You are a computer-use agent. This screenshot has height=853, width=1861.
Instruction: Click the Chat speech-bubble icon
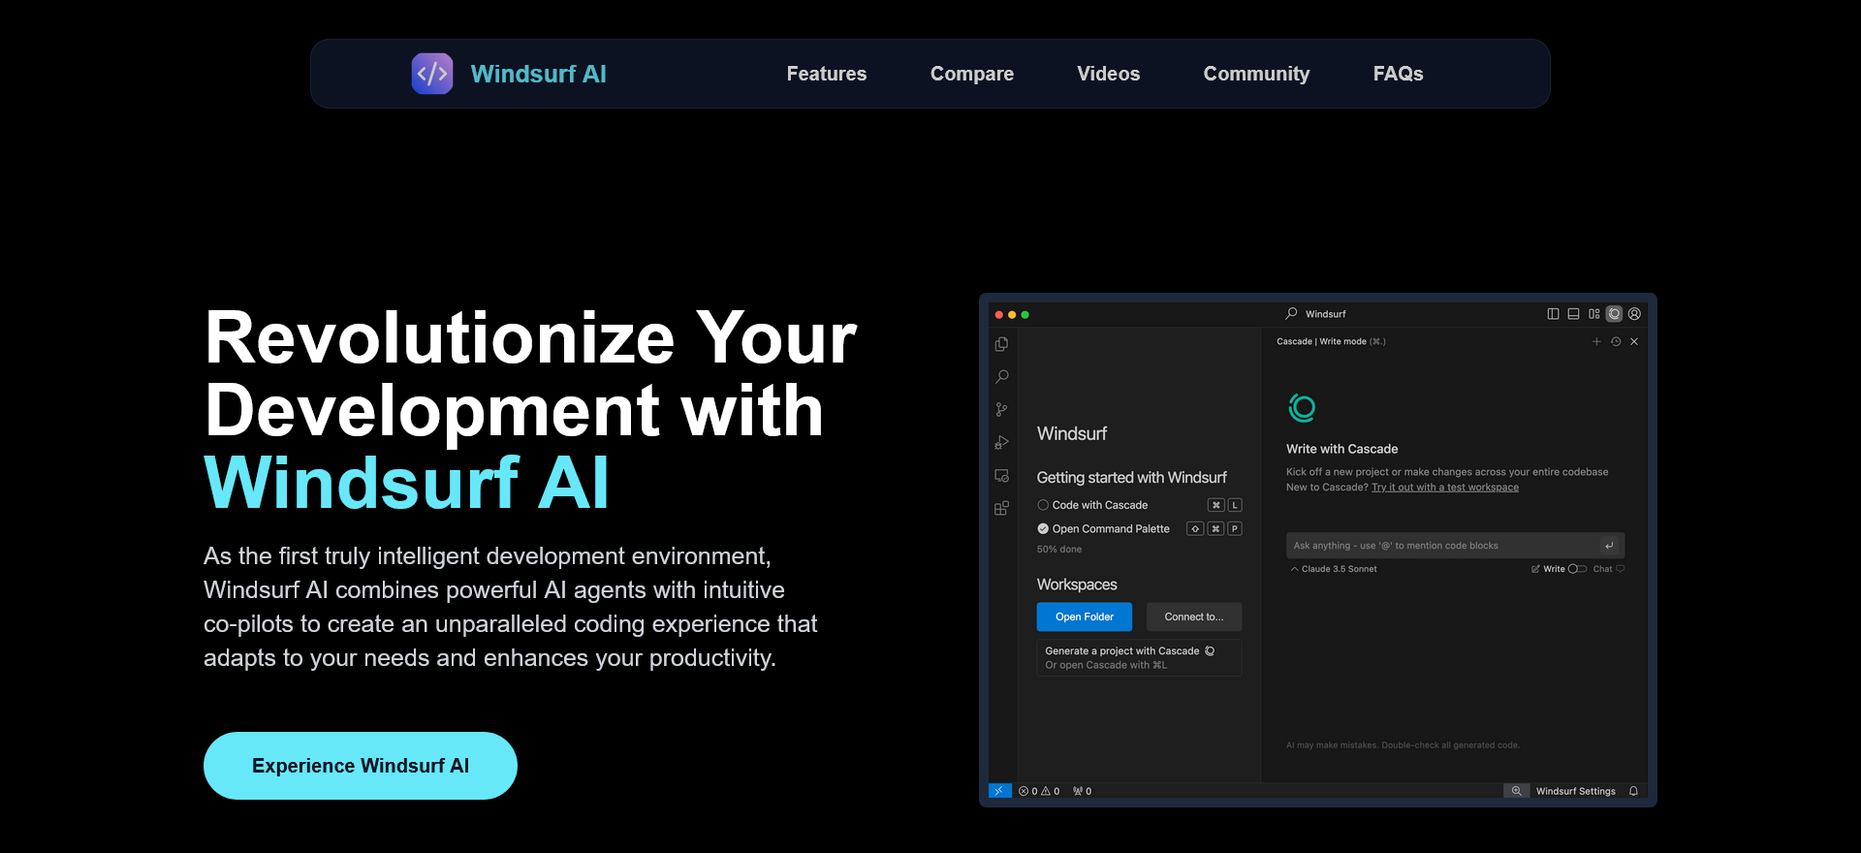1620,569
